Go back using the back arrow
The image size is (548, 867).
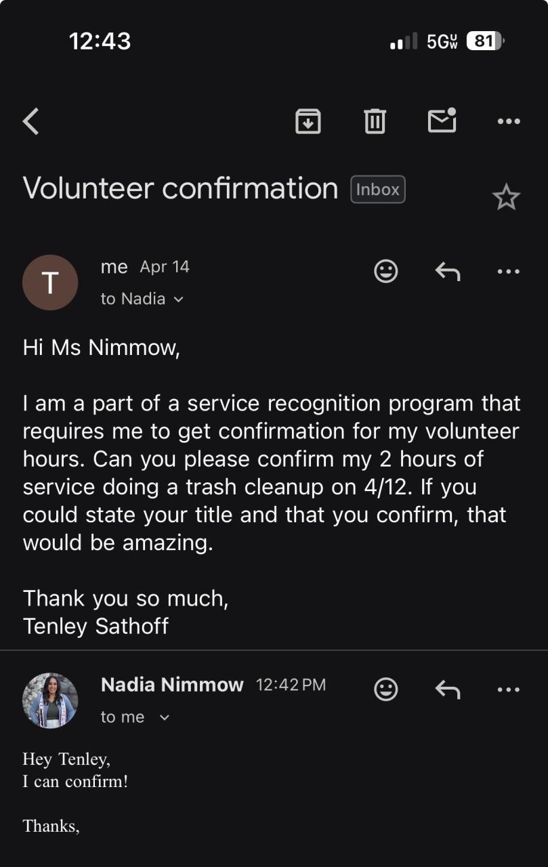tap(31, 122)
